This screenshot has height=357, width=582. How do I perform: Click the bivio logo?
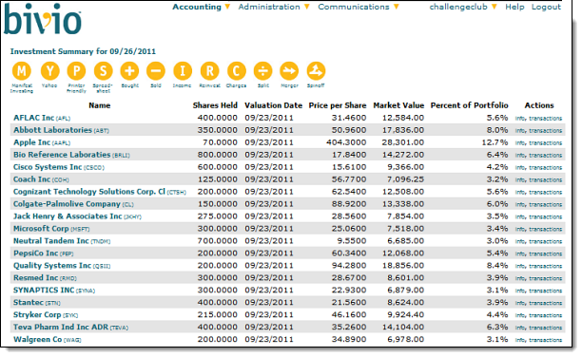coord(42,19)
